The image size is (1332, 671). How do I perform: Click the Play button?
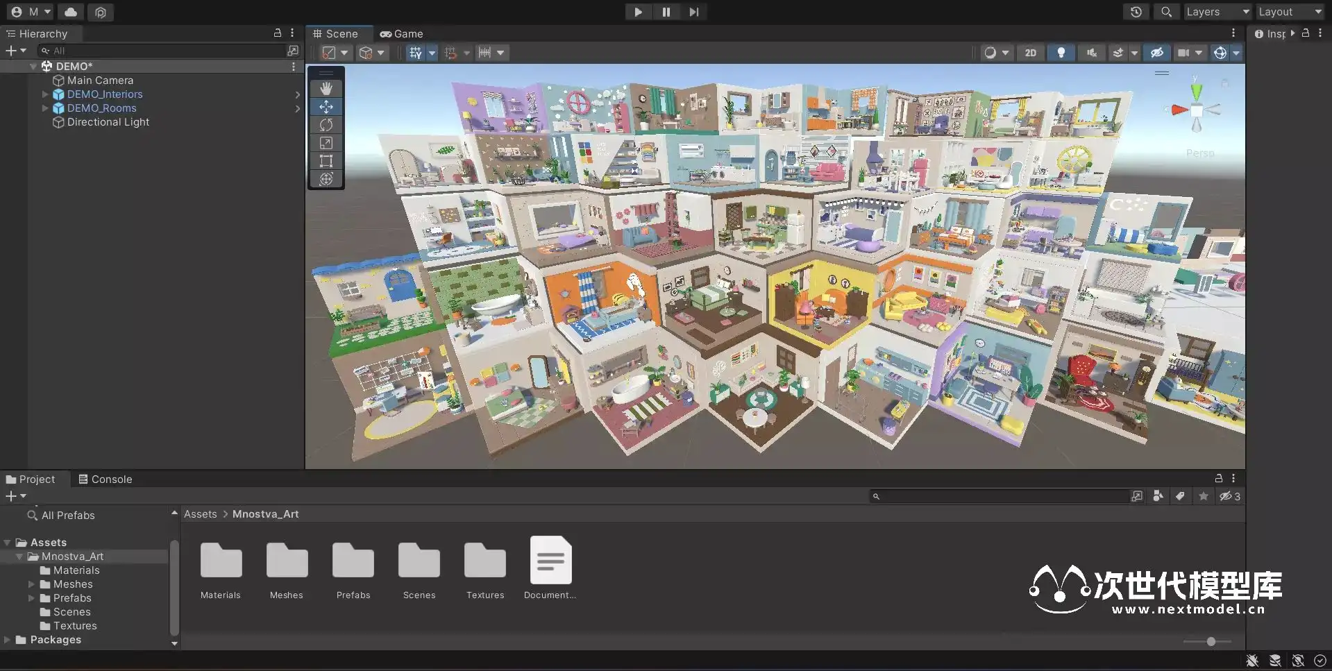(x=638, y=12)
